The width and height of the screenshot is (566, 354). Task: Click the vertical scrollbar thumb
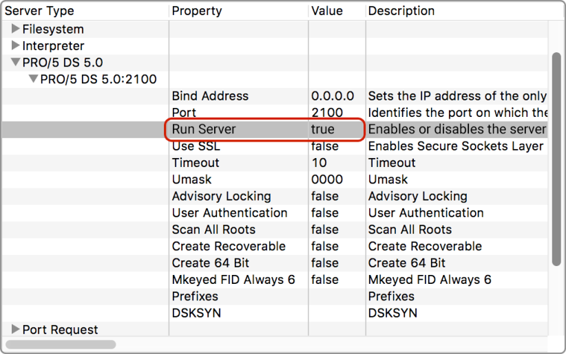click(556, 159)
